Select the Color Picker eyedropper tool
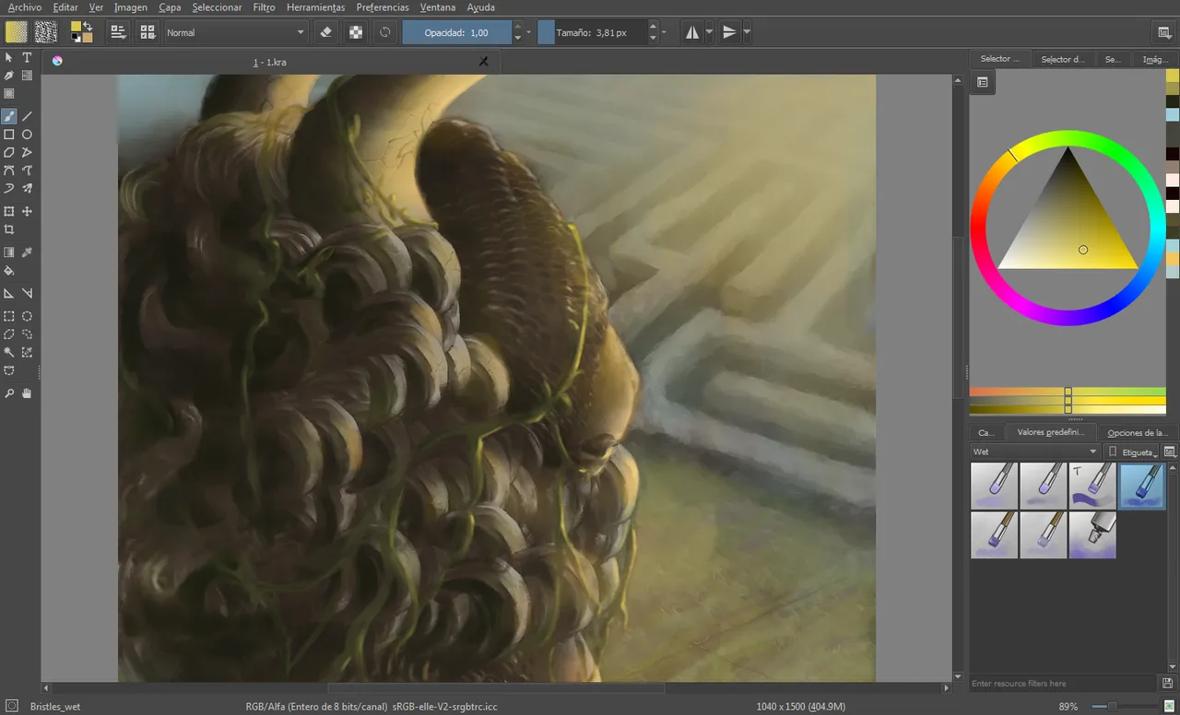The height and width of the screenshot is (715, 1180). click(x=27, y=252)
